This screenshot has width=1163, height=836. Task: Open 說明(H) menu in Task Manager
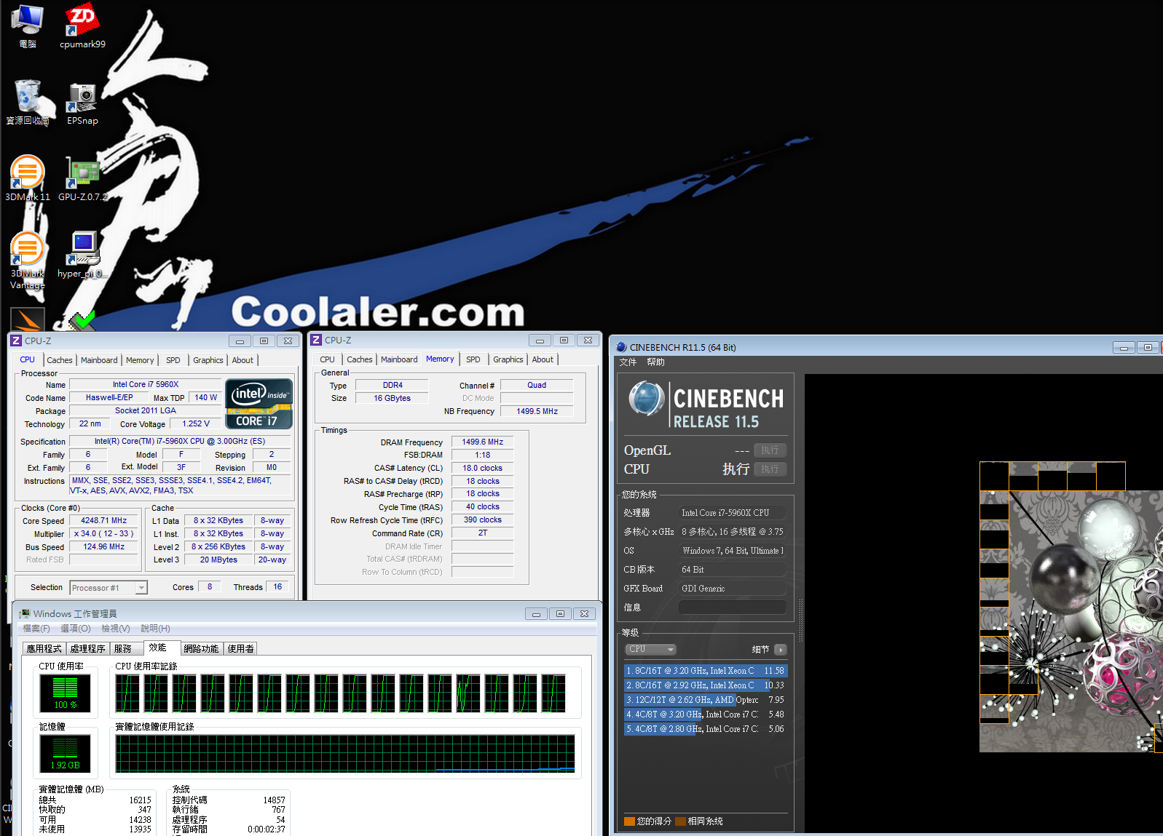[155, 629]
